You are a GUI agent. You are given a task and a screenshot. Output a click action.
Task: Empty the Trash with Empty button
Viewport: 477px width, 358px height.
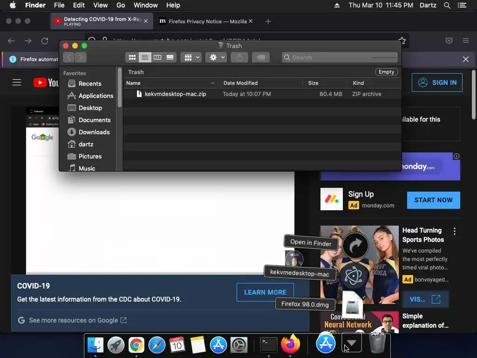coord(386,72)
